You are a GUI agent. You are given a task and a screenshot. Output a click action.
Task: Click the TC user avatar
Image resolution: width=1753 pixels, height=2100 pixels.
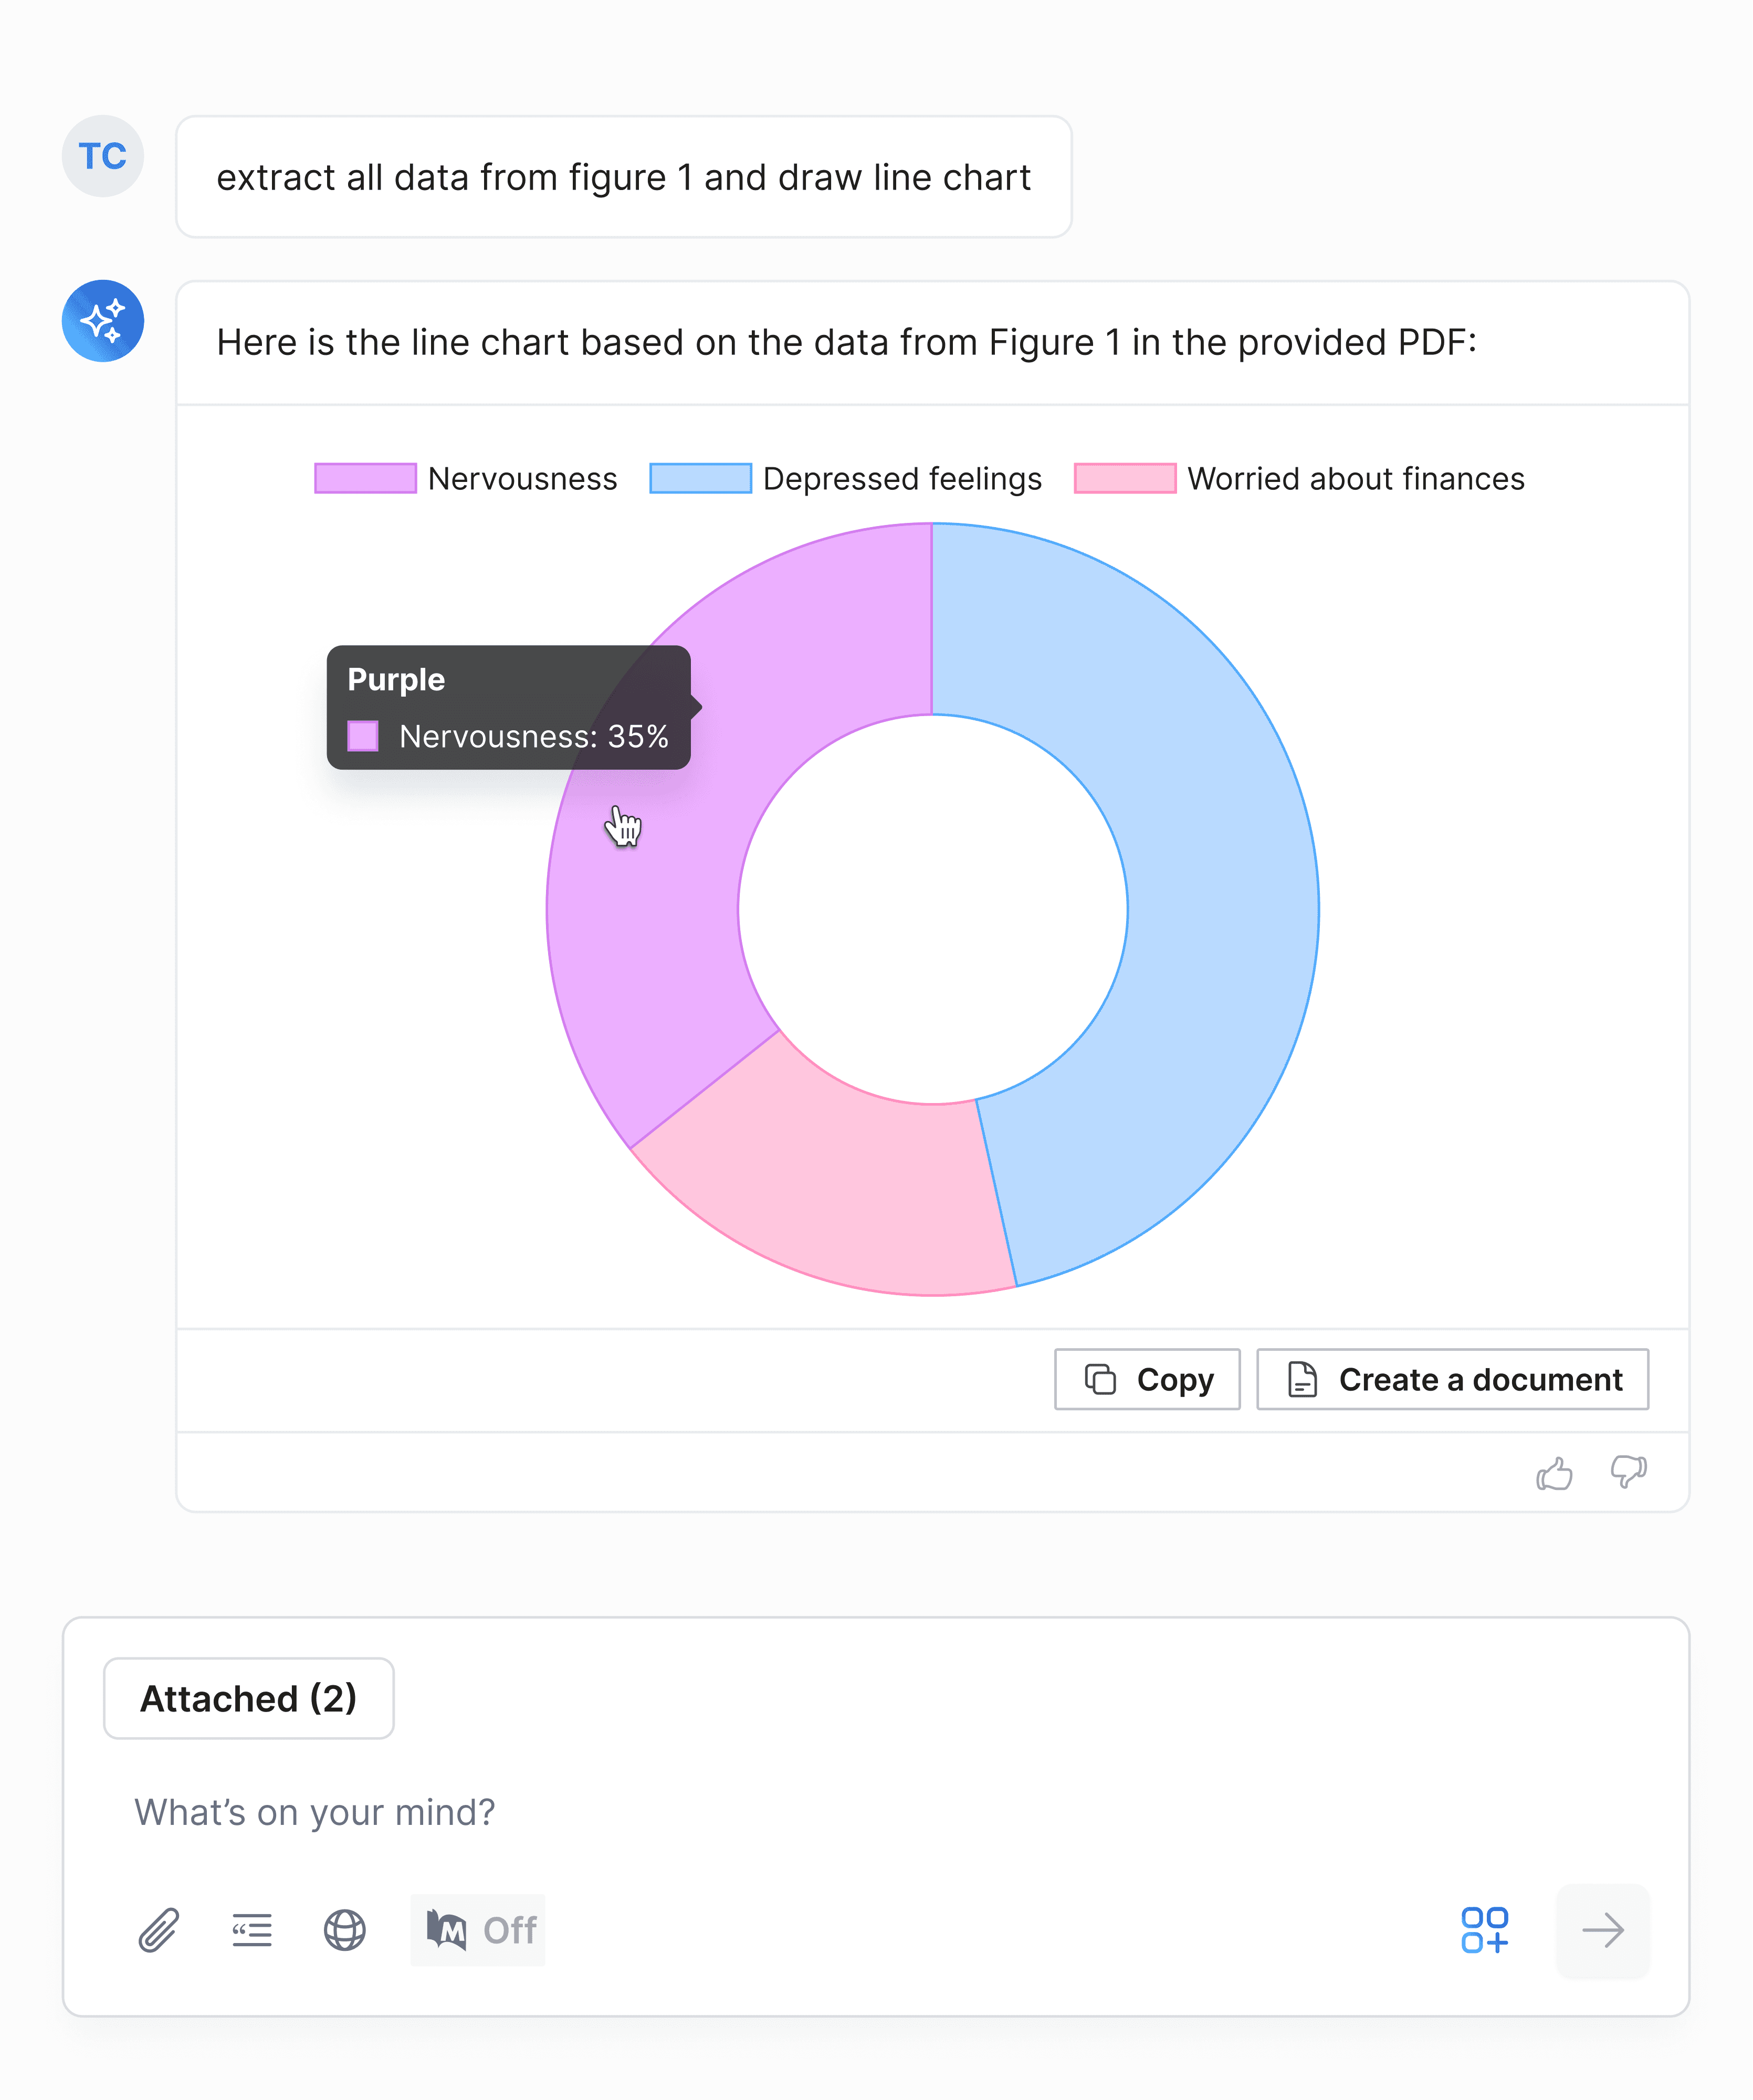(103, 156)
